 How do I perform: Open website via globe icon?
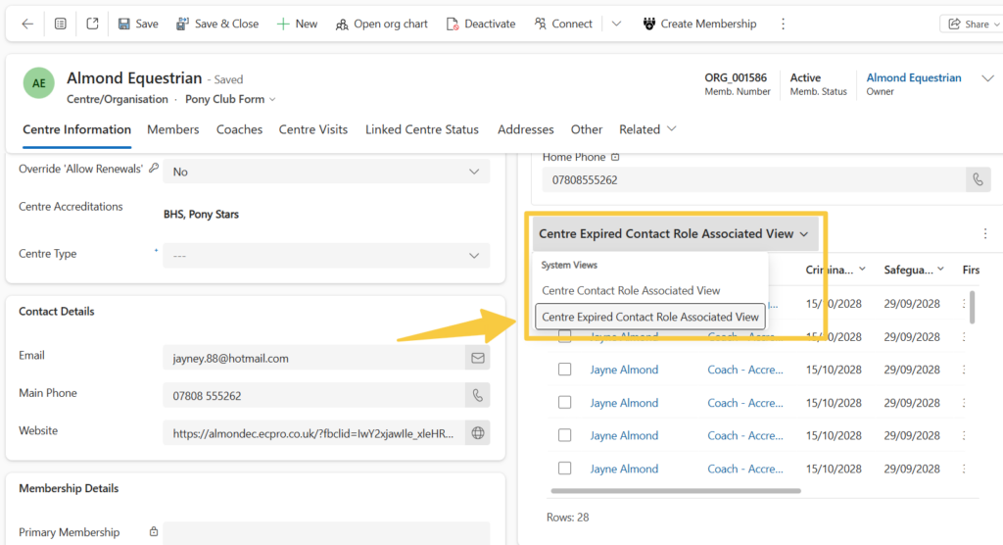coord(477,433)
